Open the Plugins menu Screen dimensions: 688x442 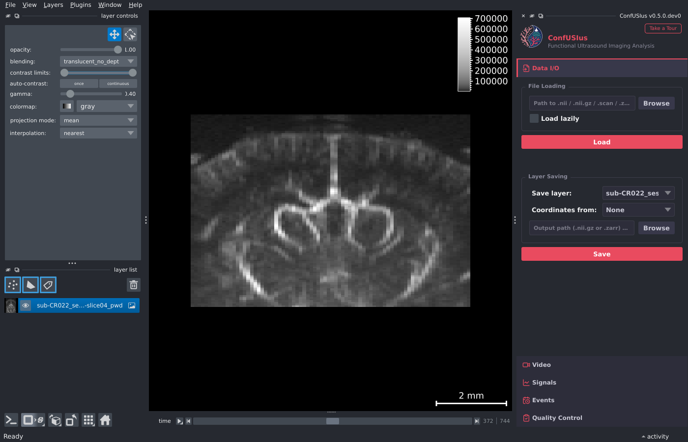click(81, 5)
